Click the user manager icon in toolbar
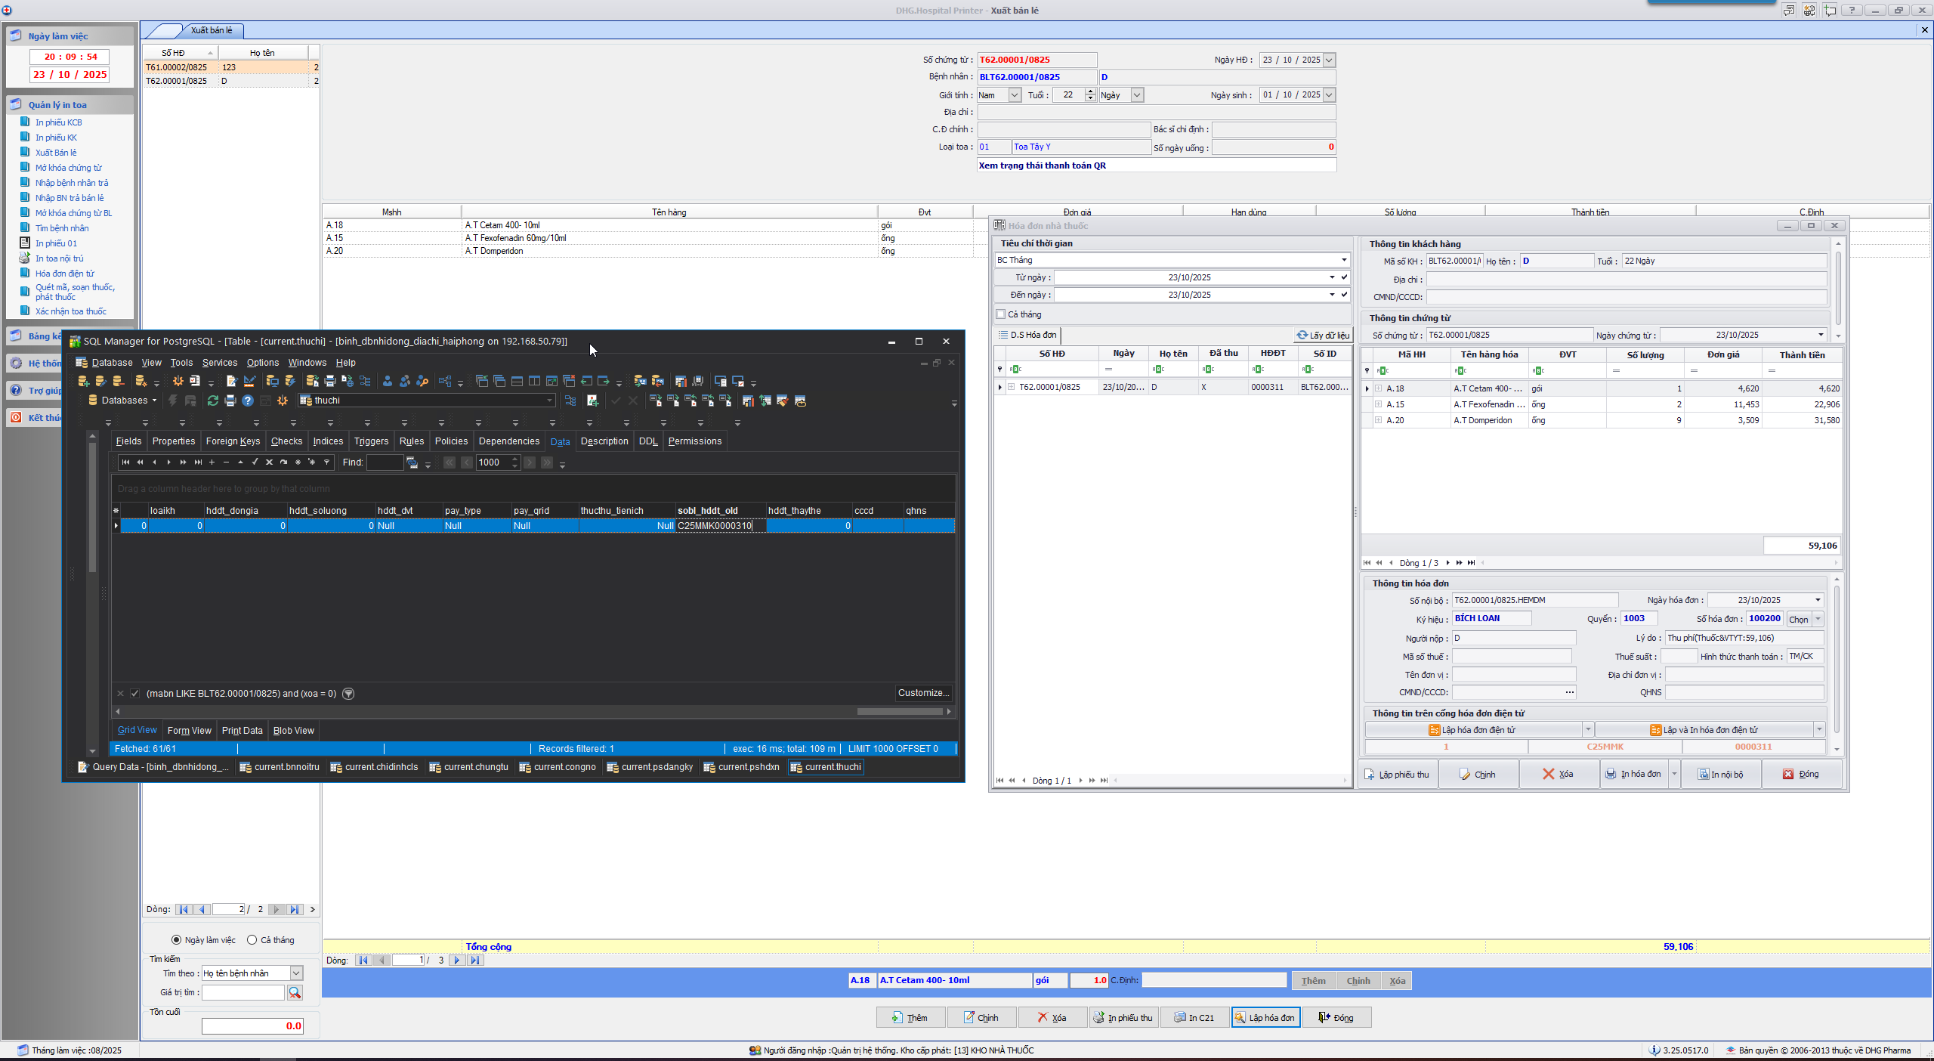 [x=388, y=381]
